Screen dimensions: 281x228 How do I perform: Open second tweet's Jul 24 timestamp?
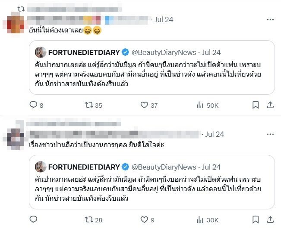point(214,134)
